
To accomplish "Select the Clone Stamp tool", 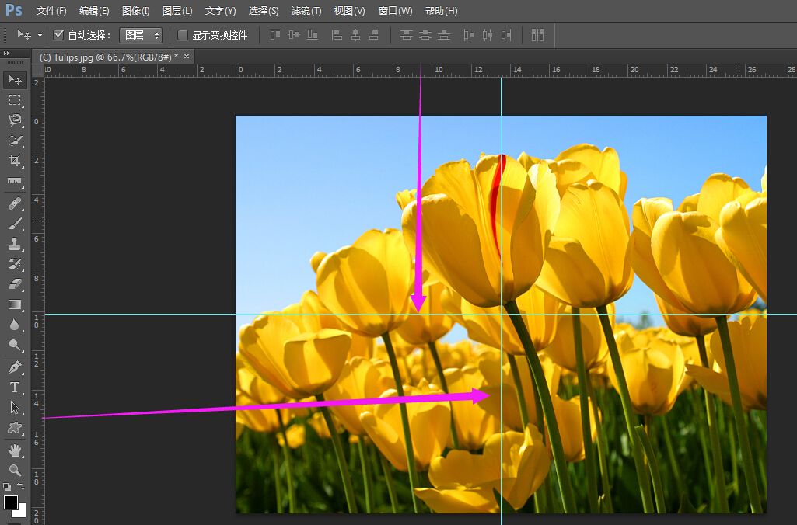I will [x=15, y=244].
